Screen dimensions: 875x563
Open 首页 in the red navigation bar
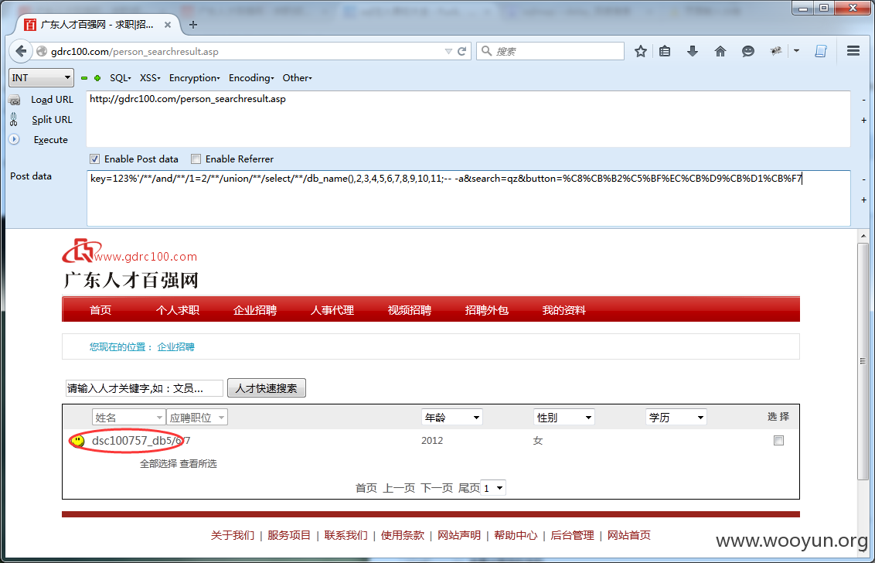pos(100,311)
